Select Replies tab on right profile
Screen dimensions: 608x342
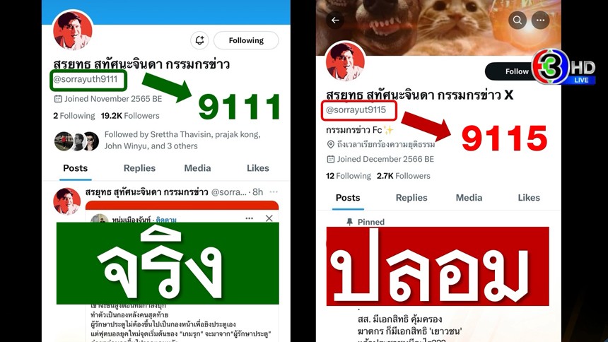click(411, 198)
